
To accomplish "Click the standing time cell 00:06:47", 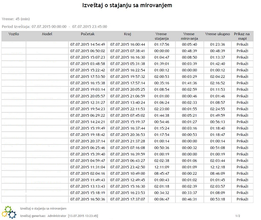I will [161, 199].
